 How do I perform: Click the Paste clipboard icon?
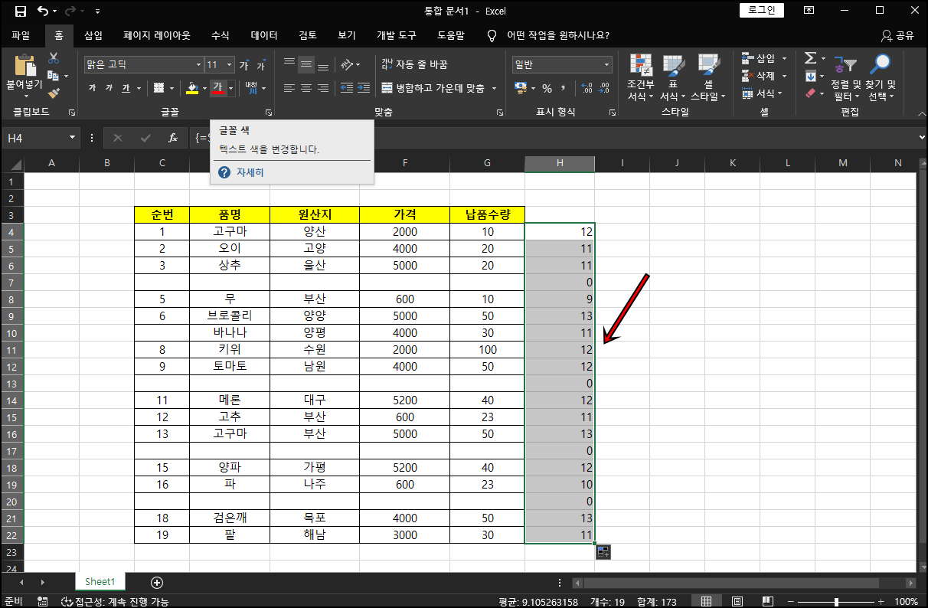(25, 66)
